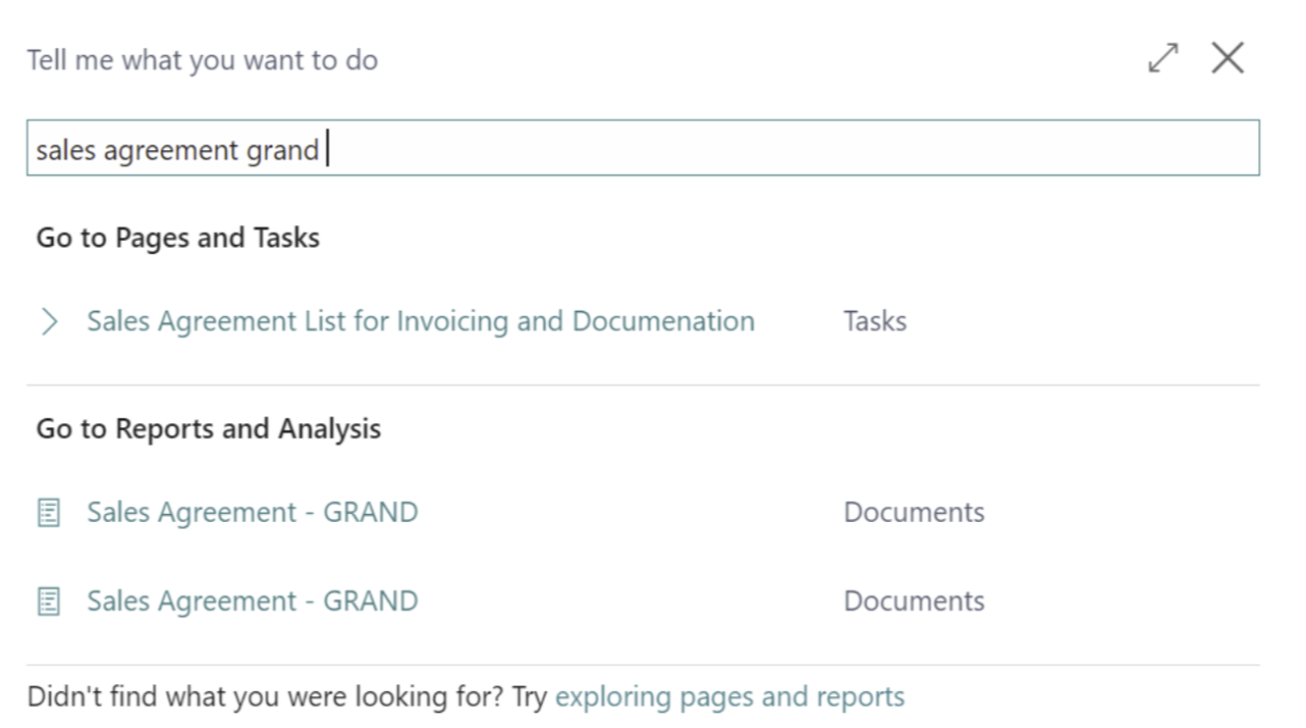The image size is (1306, 728).
Task: Follow the 'exploring pages and reports' link
Action: coord(729,696)
